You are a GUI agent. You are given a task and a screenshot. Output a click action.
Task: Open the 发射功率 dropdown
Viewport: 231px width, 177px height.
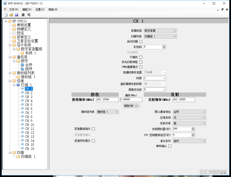(x=189, y=123)
